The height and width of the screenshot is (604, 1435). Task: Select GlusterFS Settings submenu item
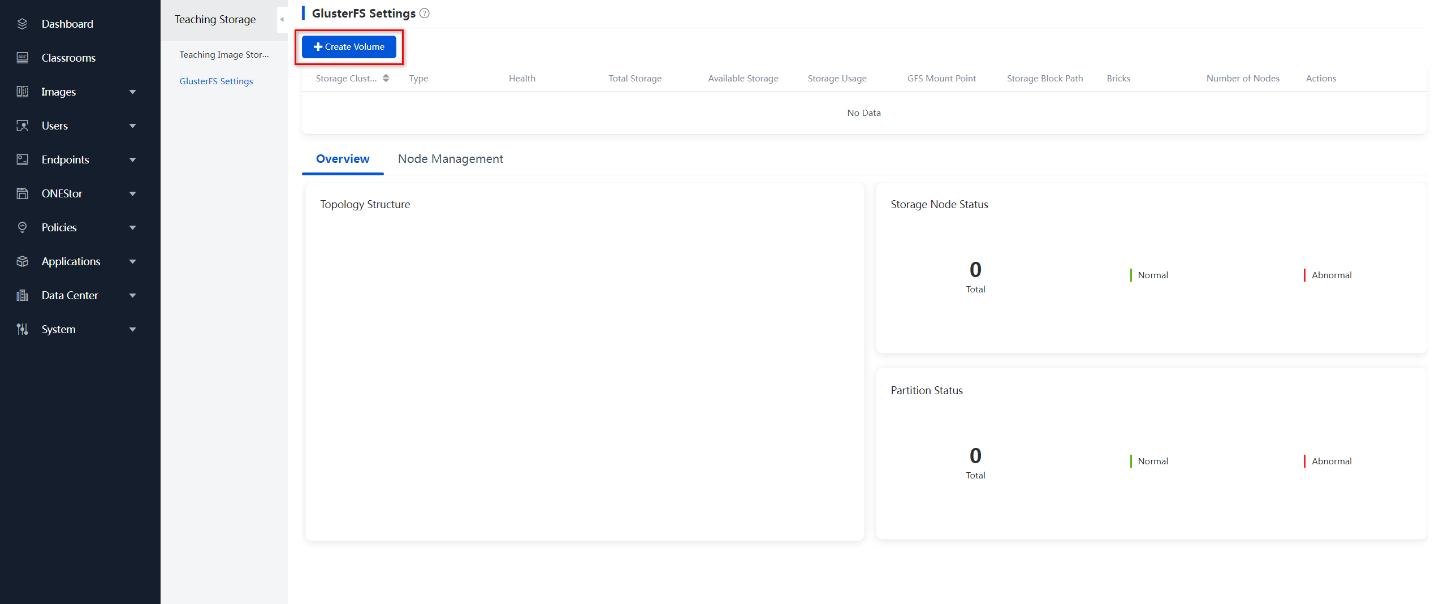click(216, 81)
